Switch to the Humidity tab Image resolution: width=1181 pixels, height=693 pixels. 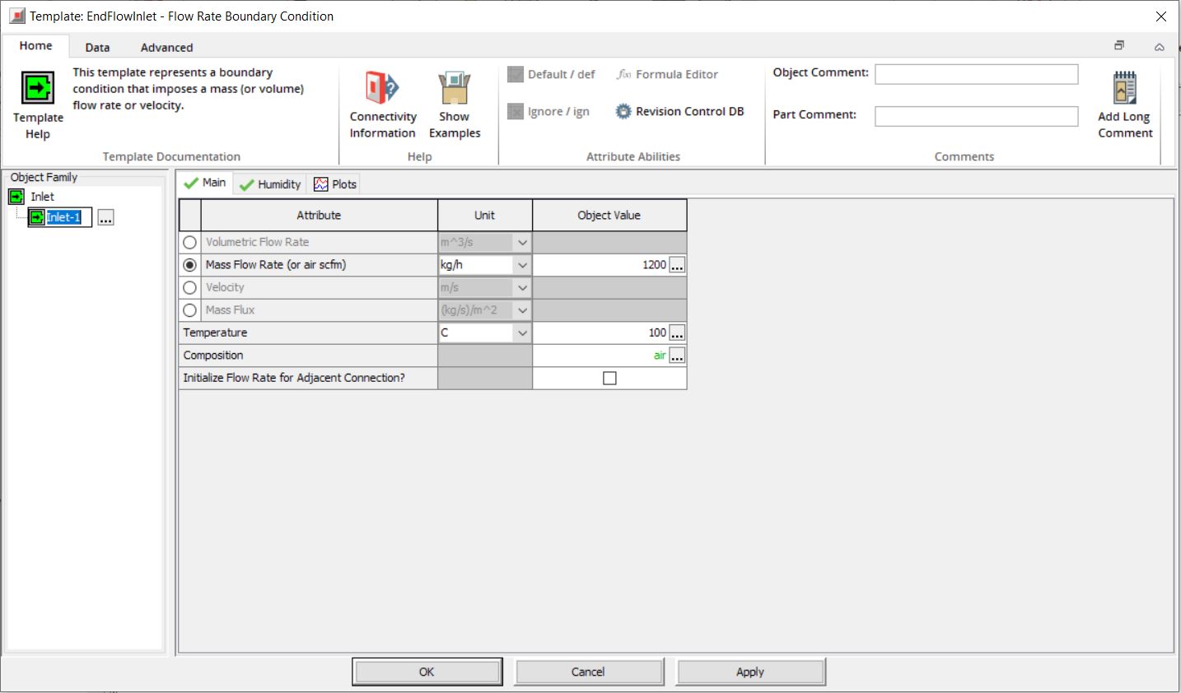point(269,183)
